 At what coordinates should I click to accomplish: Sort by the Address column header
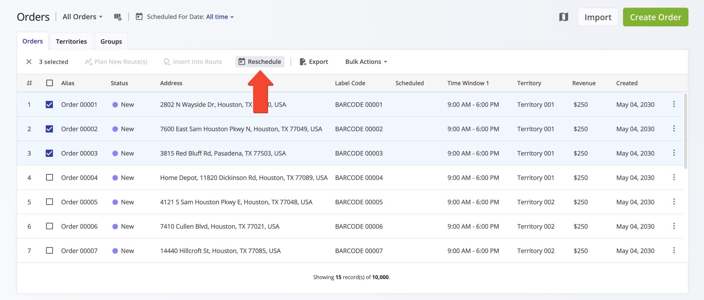point(171,83)
